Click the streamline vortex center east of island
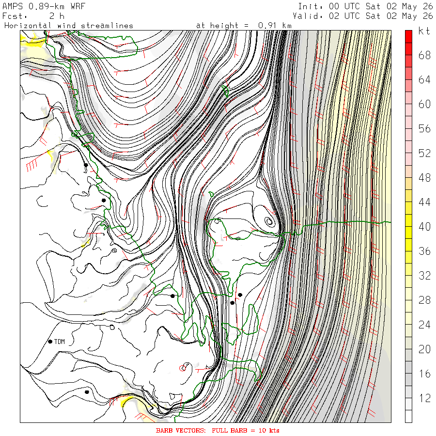 pos(269,221)
